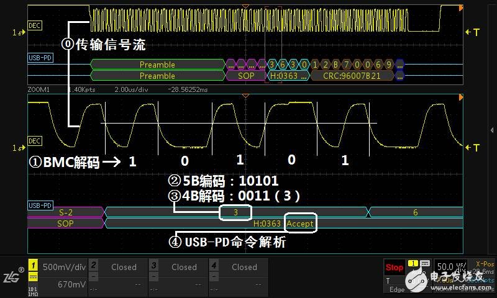
Task: Click the decoded nibble 1 after 3630
Action: point(315,65)
